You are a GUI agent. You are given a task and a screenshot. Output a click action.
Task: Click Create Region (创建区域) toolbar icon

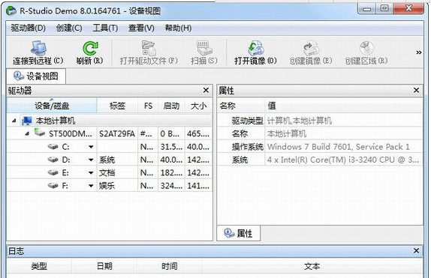tap(366, 48)
